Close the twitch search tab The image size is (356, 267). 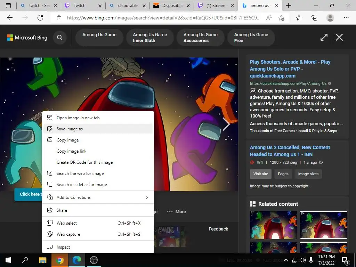point(55,6)
